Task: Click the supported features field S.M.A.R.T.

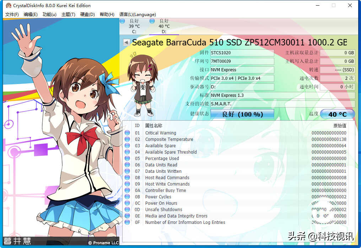Action: click(283, 104)
